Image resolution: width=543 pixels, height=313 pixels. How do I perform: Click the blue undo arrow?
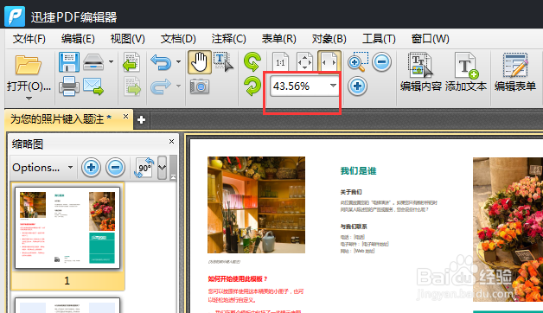pos(161,62)
